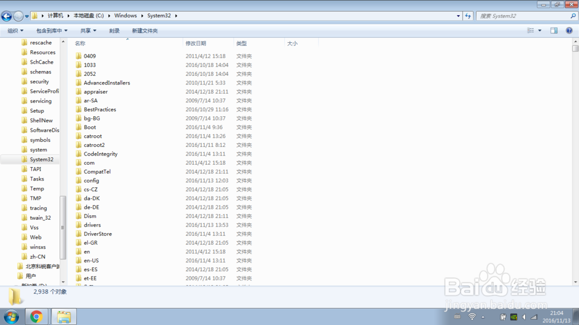Open help with the question mark icon
The width and height of the screenshot is (579, 325).
coord(569,31)
